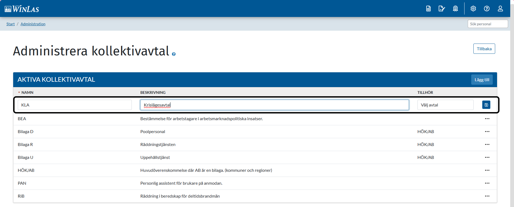Click the help question mark in header
The width and height of the screenshot is (514, 207).
pyautogui.click(x=487, y=9)
